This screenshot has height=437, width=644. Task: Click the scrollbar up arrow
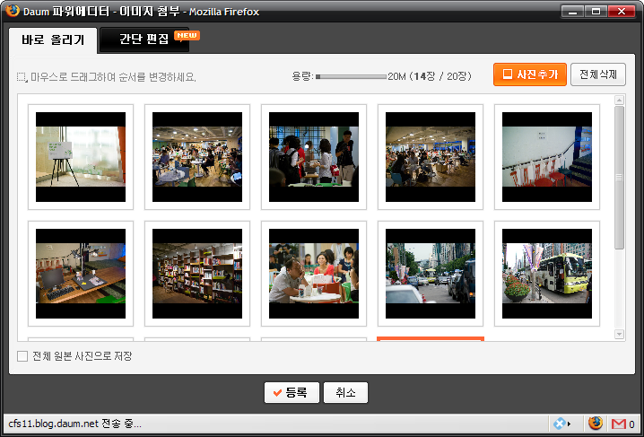620,101
